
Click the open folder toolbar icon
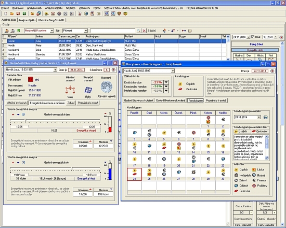(12, 13)
